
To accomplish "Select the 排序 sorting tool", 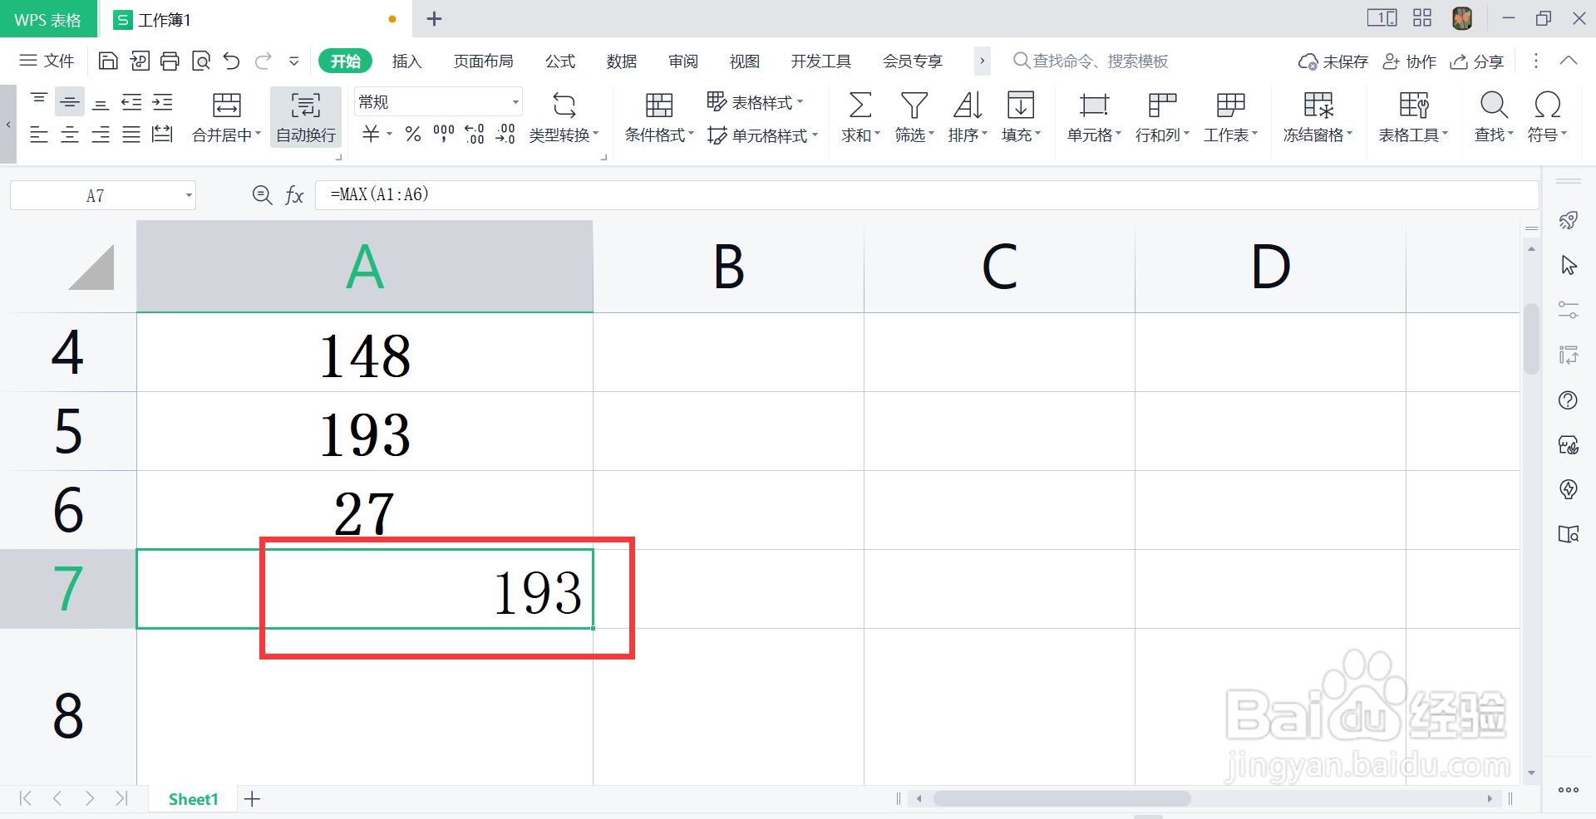I will tap(965, 116).
